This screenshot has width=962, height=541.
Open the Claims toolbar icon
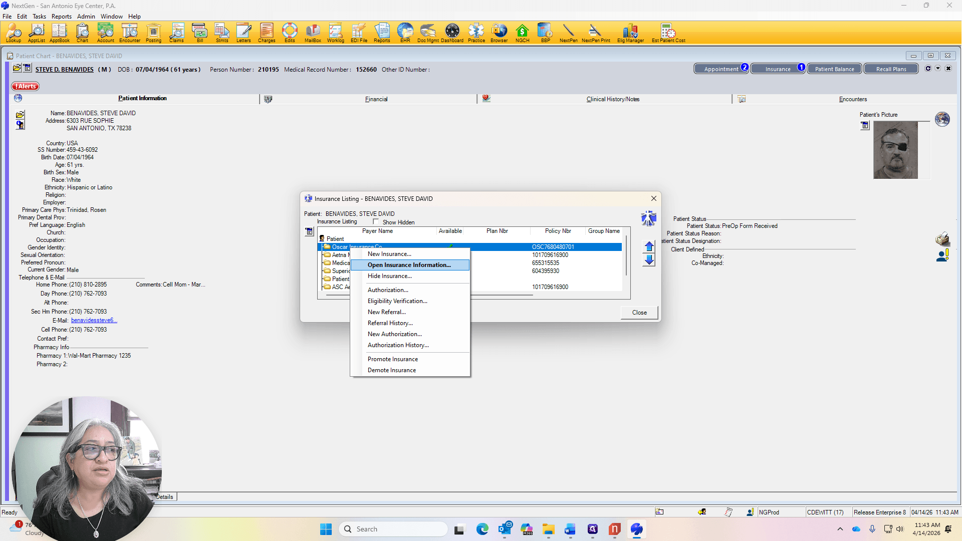(x=176, y=33)
